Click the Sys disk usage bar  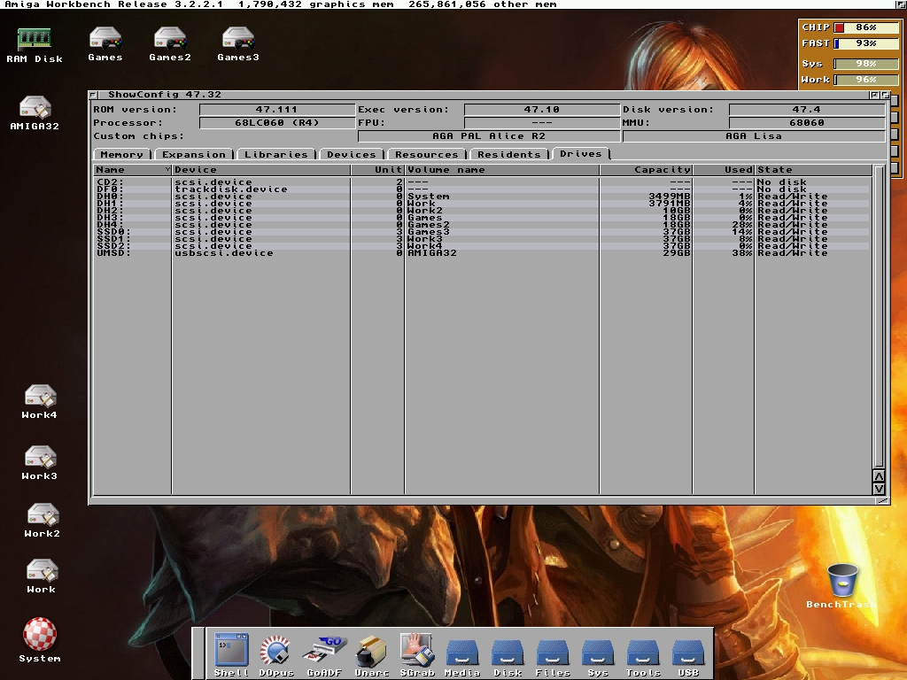click(864, 64)
